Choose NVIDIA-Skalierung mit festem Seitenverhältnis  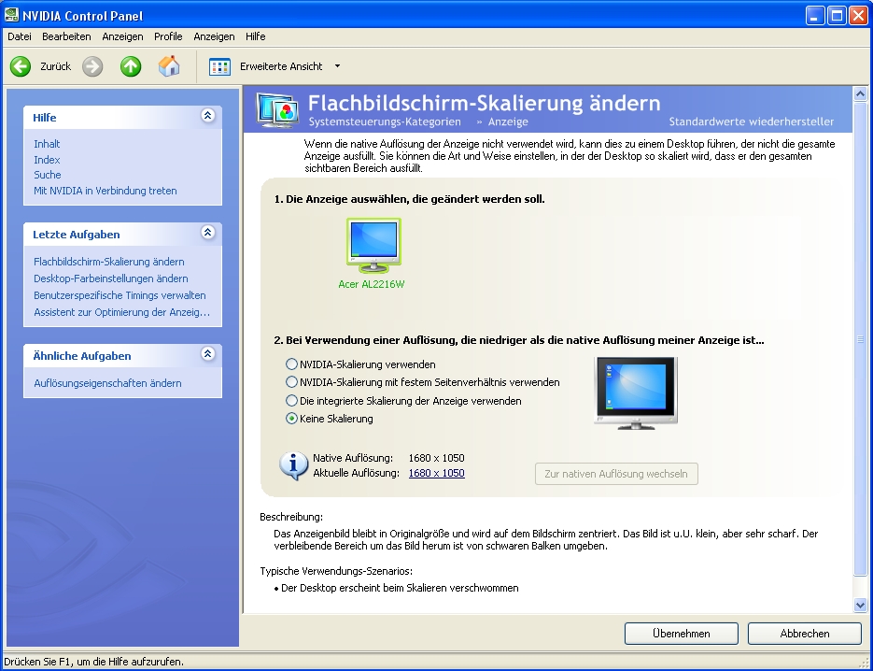(x=291, y=382)
